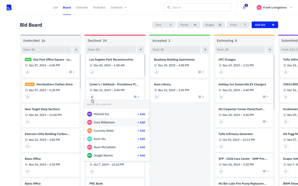Click the plus icon on Accepted column total

205,49
